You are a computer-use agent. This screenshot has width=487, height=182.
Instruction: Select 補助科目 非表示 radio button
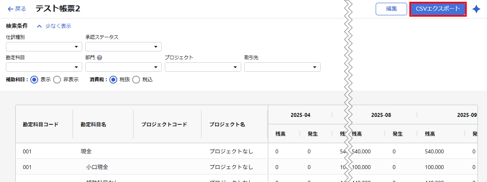tap(57, 80)
